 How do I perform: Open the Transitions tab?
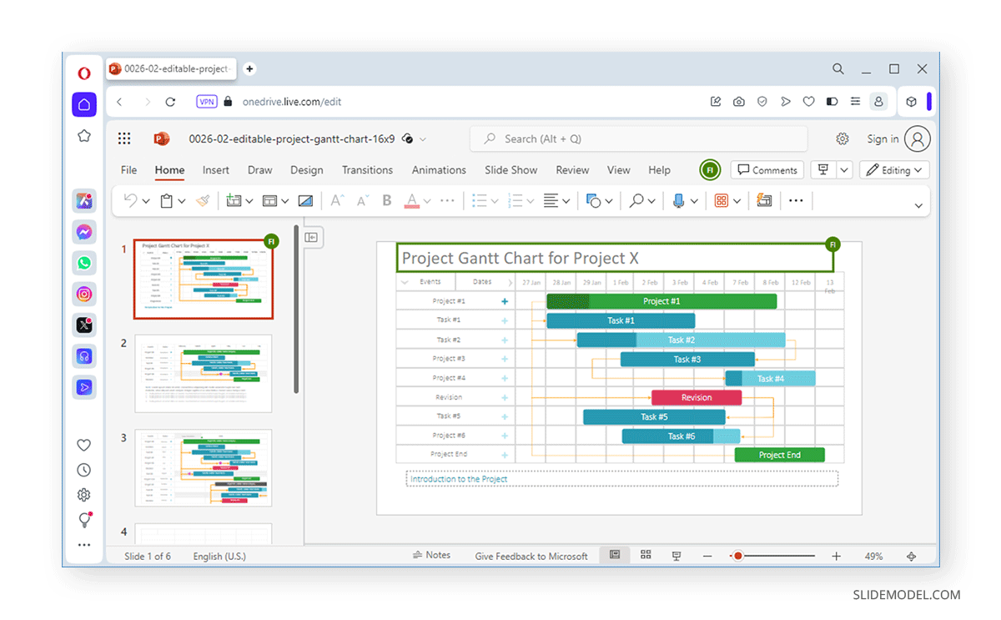[367, 170]
